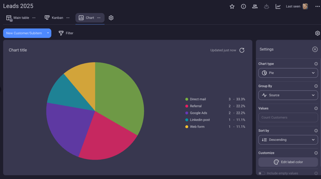Click the New Customer/Subitem button
This screenshot has width=321, height=179.
point(24,33)
